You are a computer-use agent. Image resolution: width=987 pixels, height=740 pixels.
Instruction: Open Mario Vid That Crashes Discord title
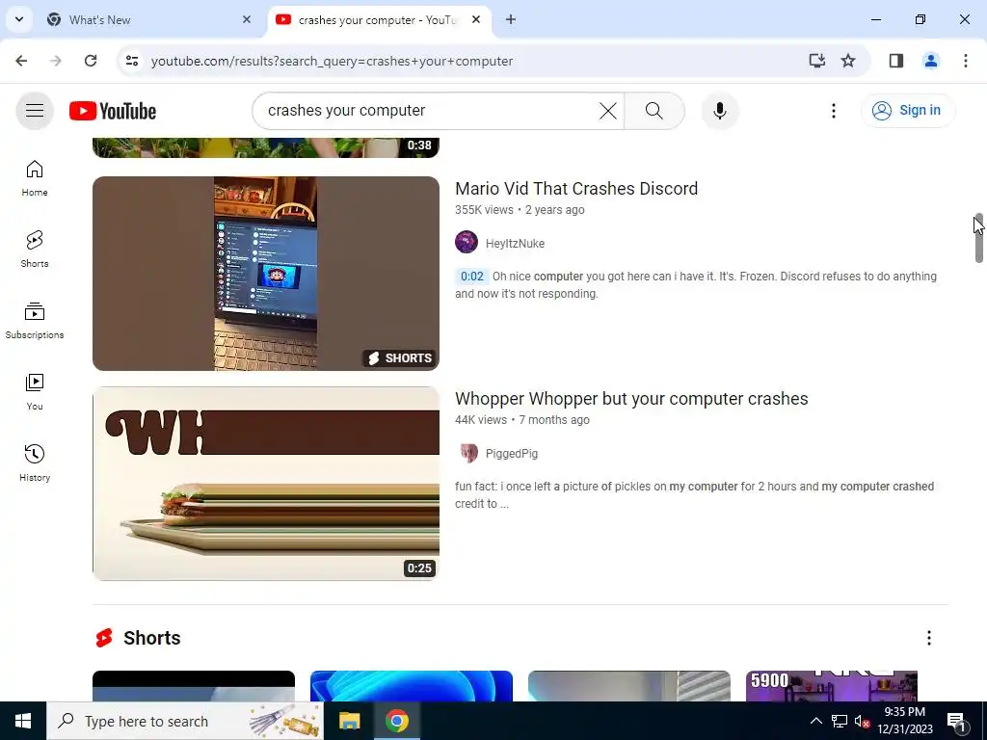pyautogui.click(x=576, y=188)
